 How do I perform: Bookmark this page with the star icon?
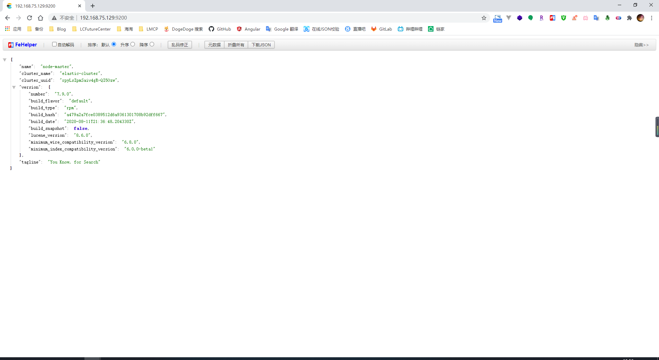[x=484, y=18]
